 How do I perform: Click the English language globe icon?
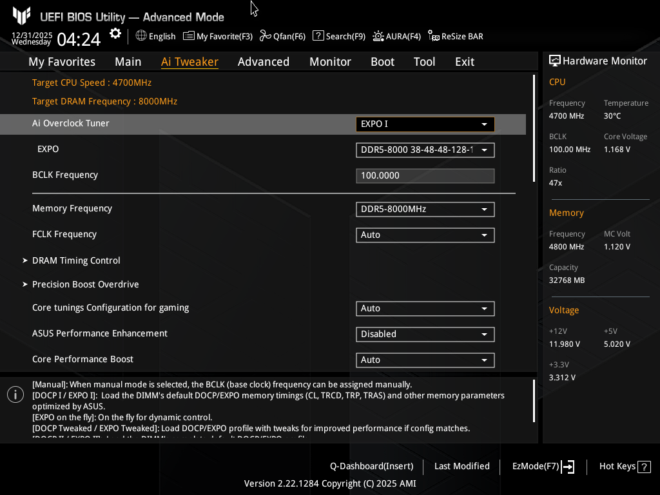[x=141, y=36]
